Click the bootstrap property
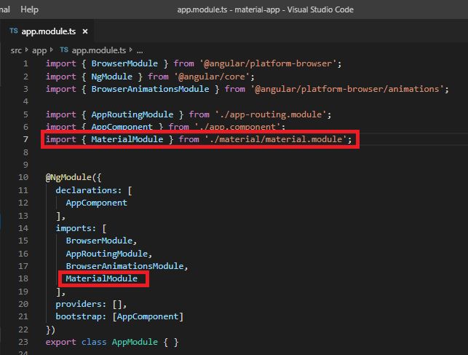This screenshot has height=355, width=468. pos(79,316)
